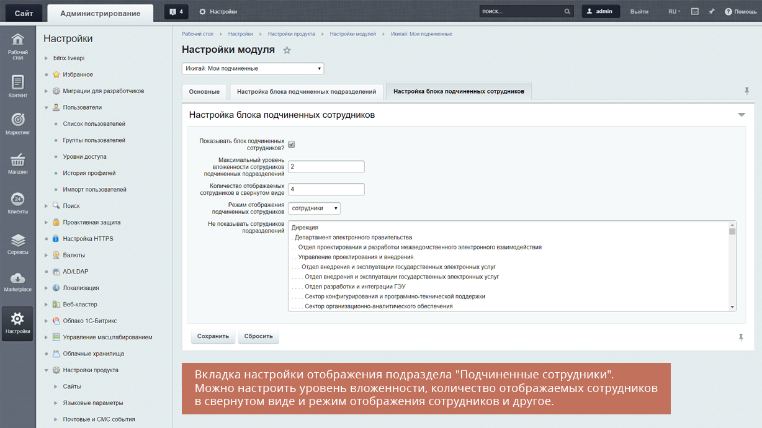Open notifications badge showing 4
The image size is (762, 428).
(x=176, y=12)
